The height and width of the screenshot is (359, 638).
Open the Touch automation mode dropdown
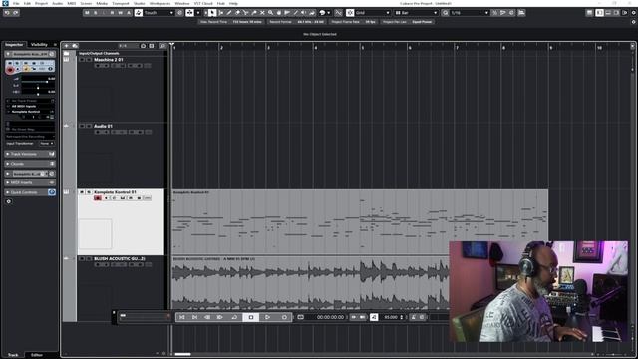click(159, 13)
